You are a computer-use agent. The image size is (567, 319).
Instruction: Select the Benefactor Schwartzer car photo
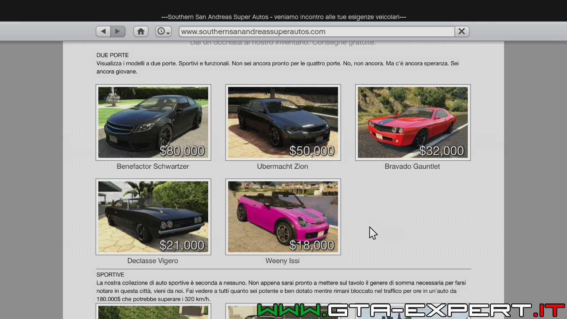(153, 122)
